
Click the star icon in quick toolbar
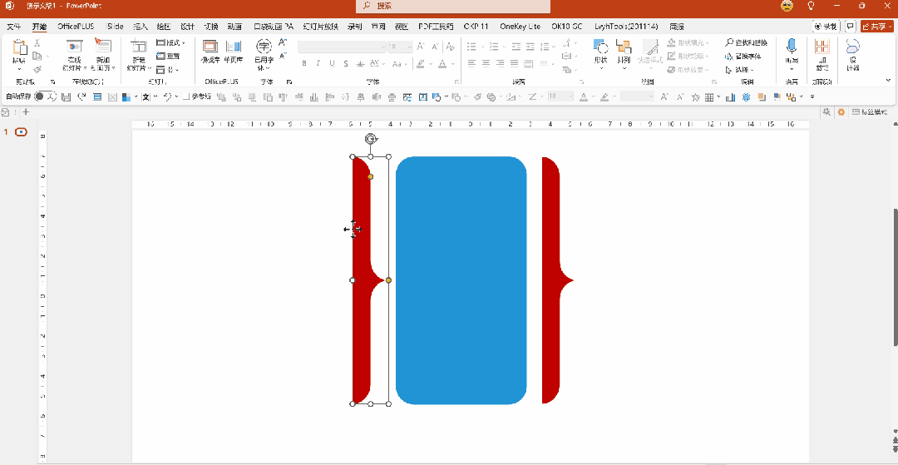click(694, 96)
